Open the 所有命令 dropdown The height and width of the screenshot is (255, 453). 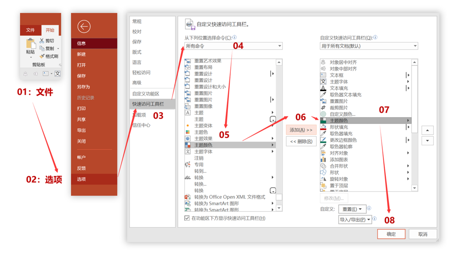click(233, 46)
